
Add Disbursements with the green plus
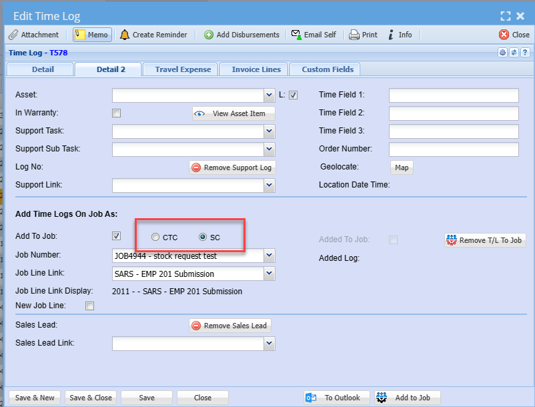(x=241, y=35)
